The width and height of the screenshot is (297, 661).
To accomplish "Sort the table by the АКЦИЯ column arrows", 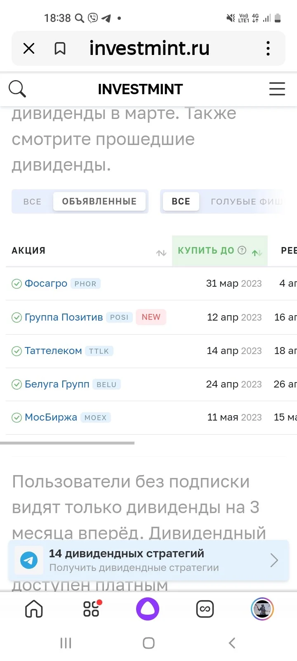I will click(x=161, y=253).
